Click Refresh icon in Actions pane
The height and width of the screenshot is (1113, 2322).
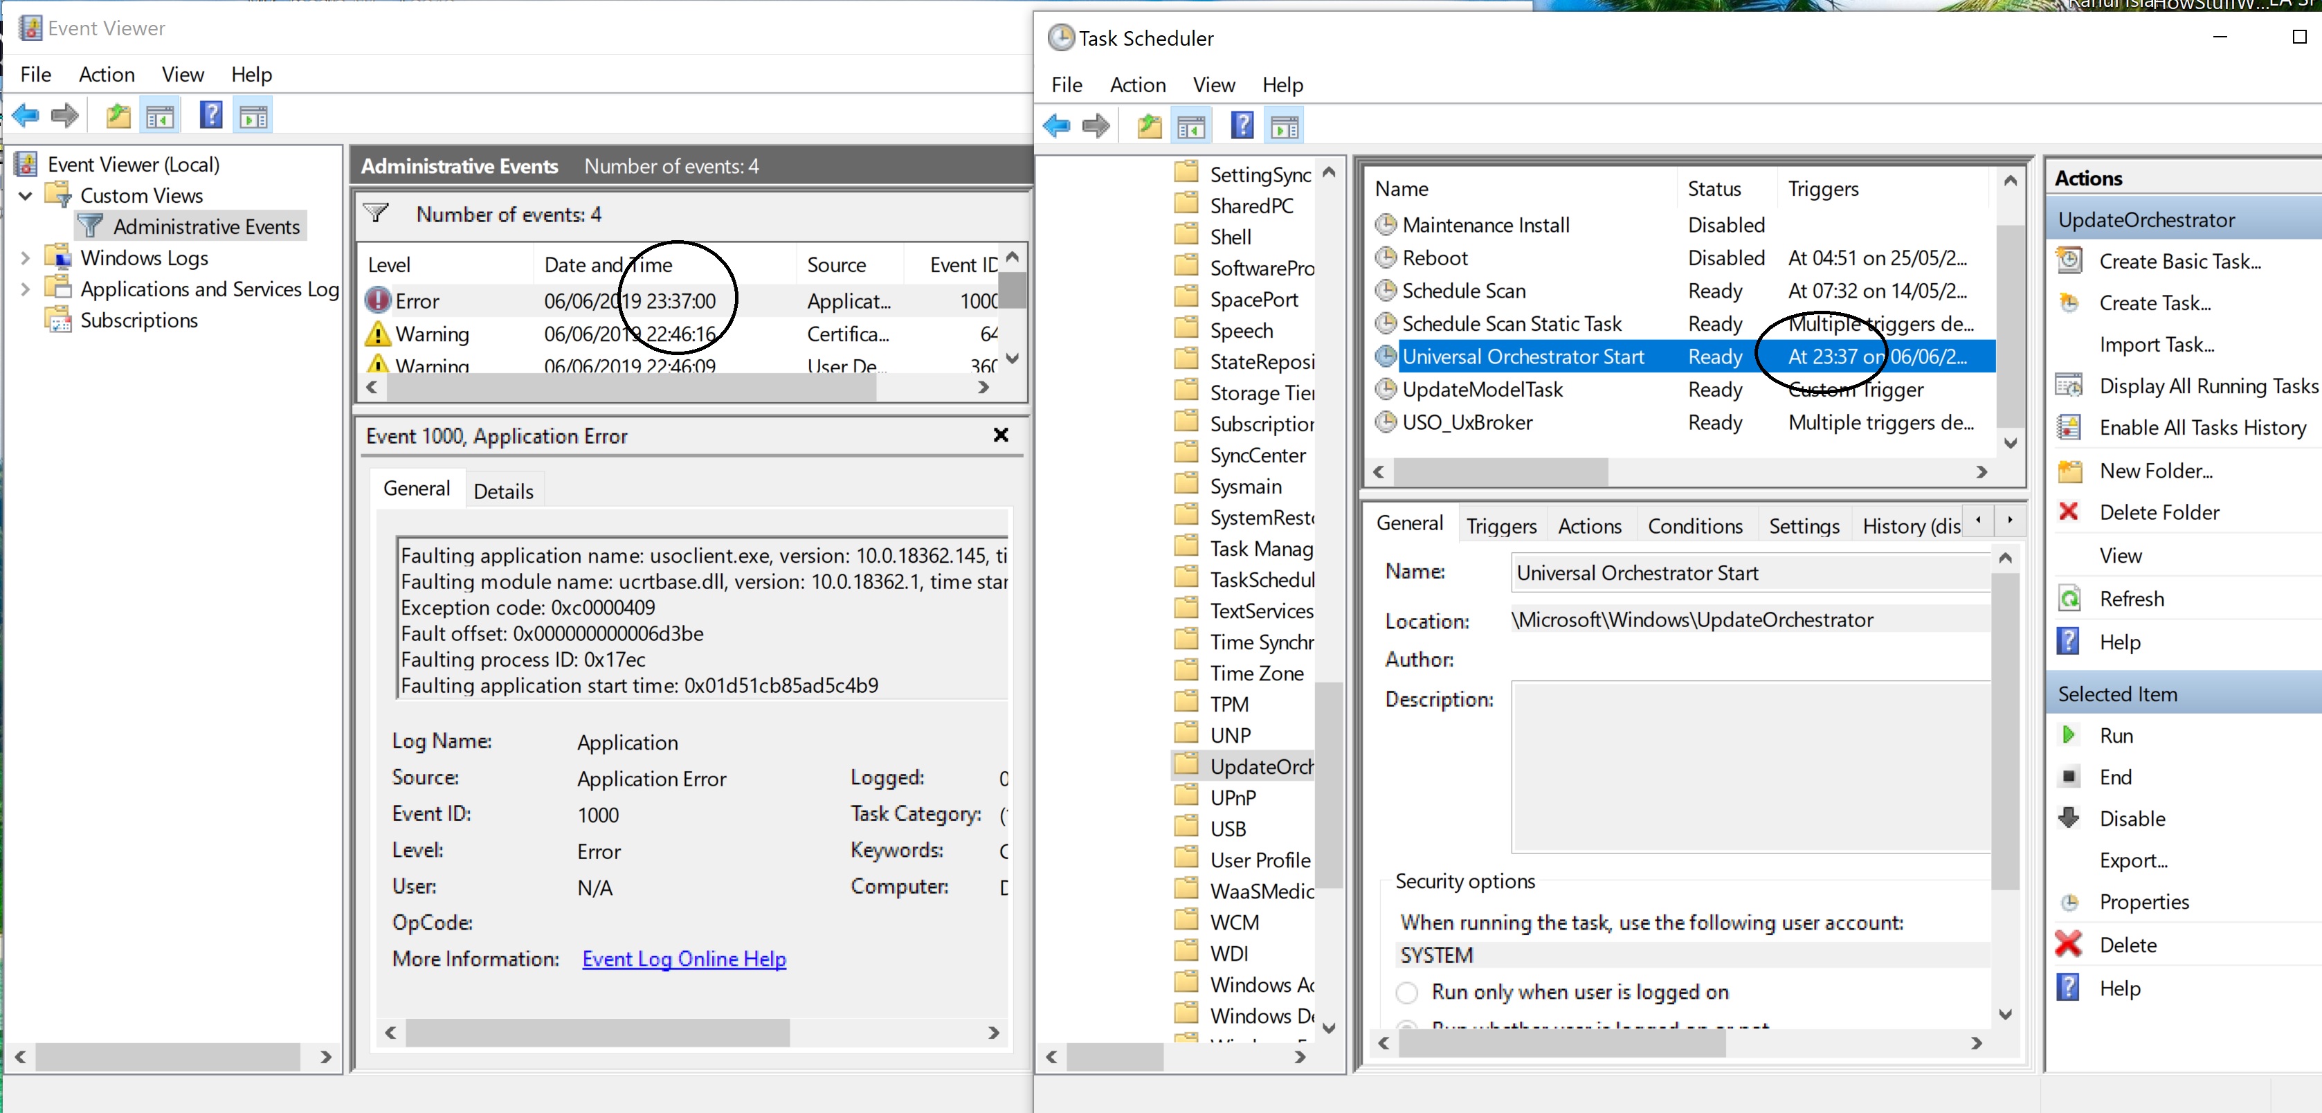click(2069, 597)
